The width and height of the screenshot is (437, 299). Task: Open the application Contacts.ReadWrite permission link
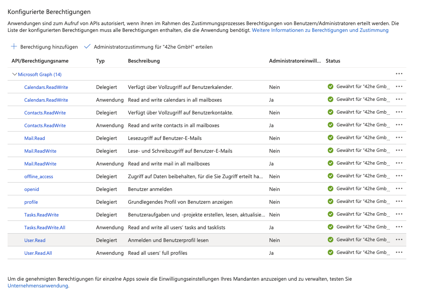[x=45, y=126]
